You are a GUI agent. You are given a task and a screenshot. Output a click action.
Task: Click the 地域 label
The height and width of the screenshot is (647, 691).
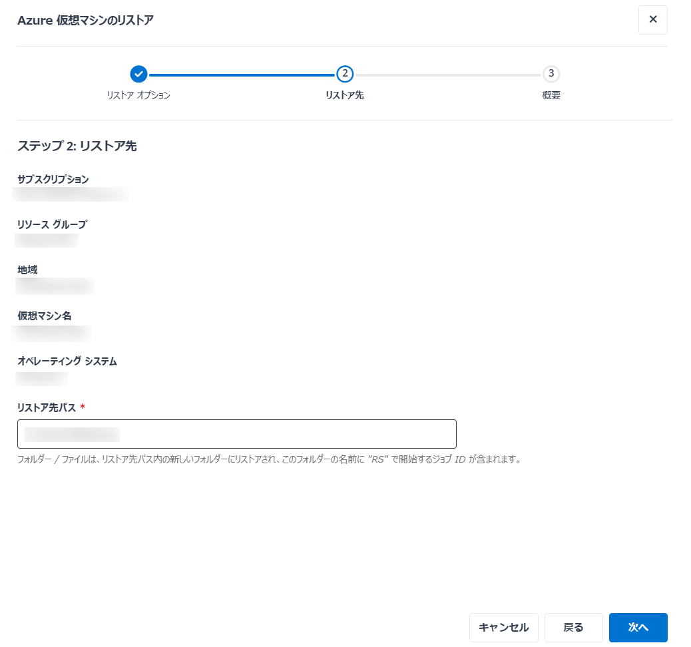(x=27, y=270)
